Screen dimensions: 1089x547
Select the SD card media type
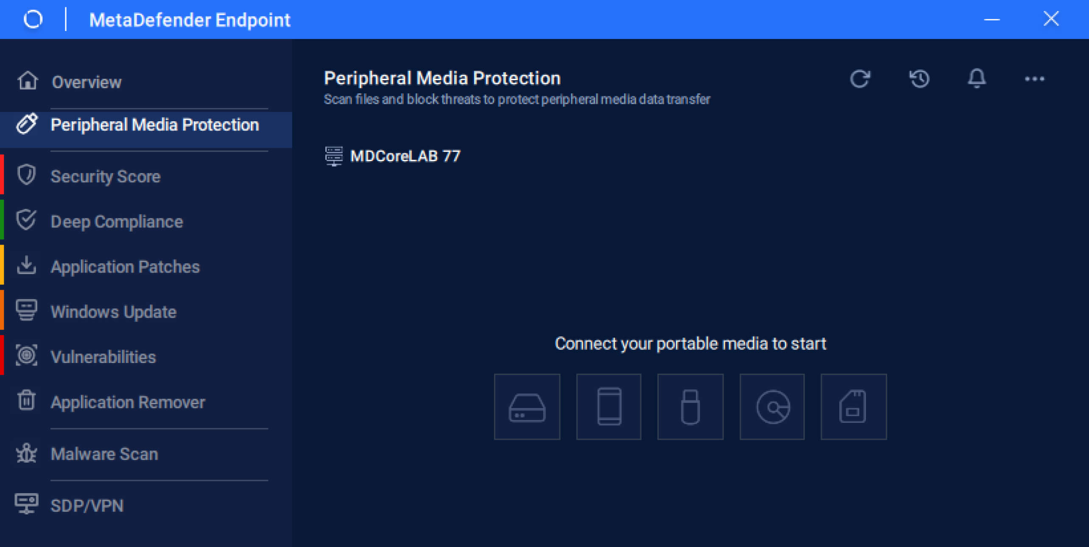(853, 406)
